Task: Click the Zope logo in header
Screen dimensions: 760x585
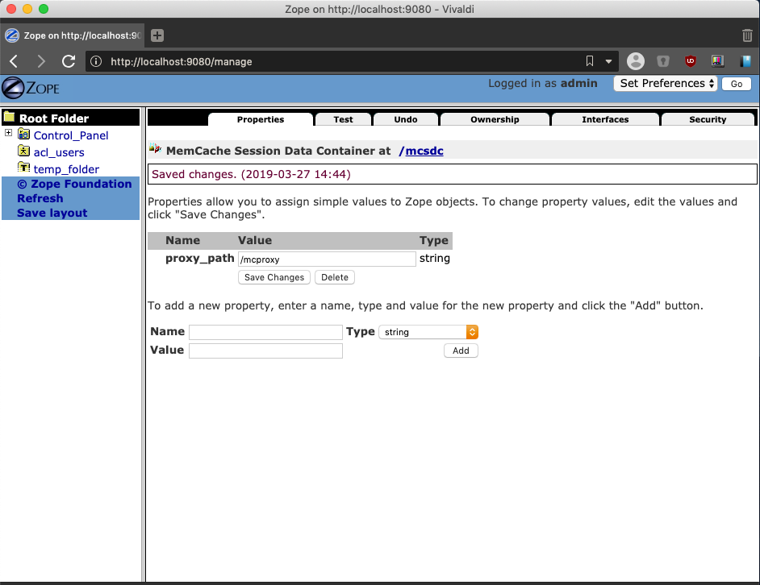Action: [31, 88]
